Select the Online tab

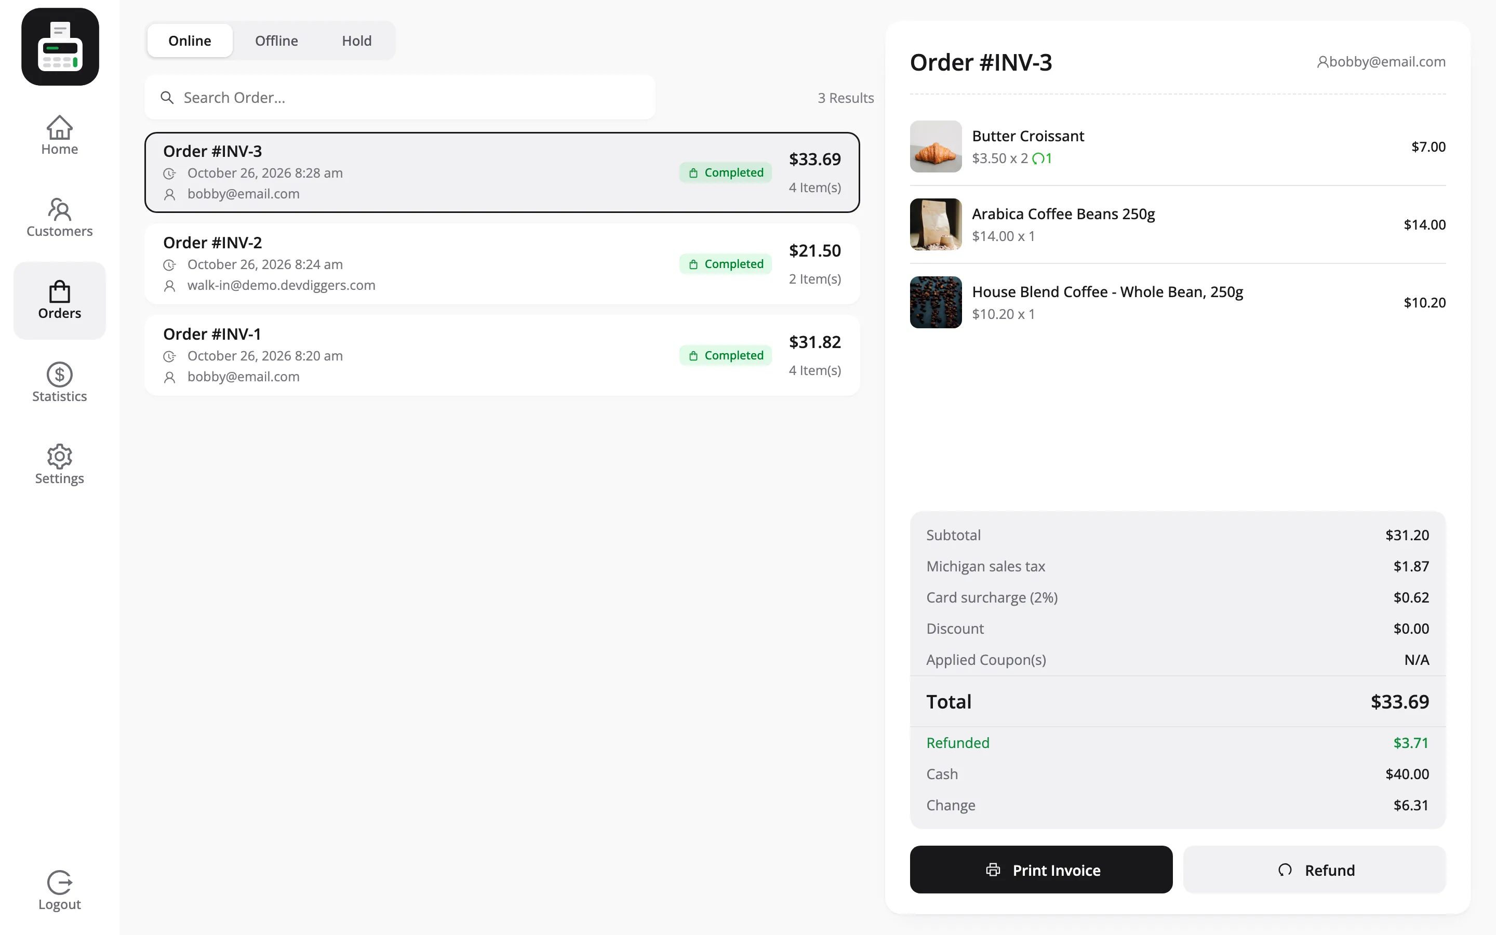pos(190,41)
